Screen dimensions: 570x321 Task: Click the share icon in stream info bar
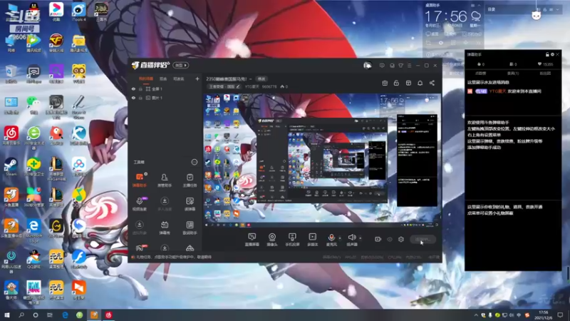coord(432,83)
